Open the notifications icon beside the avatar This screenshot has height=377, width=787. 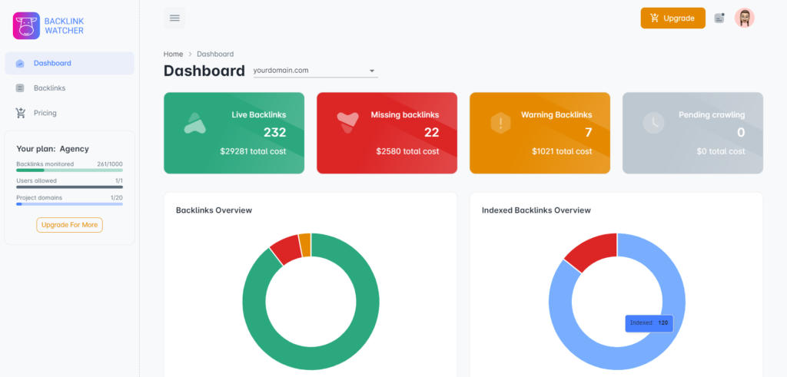[719, 18]
